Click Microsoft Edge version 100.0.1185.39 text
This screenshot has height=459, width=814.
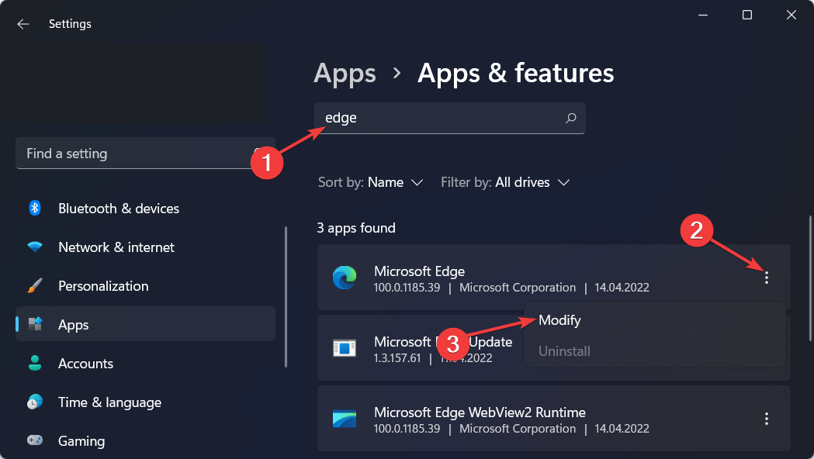(407, 288)
